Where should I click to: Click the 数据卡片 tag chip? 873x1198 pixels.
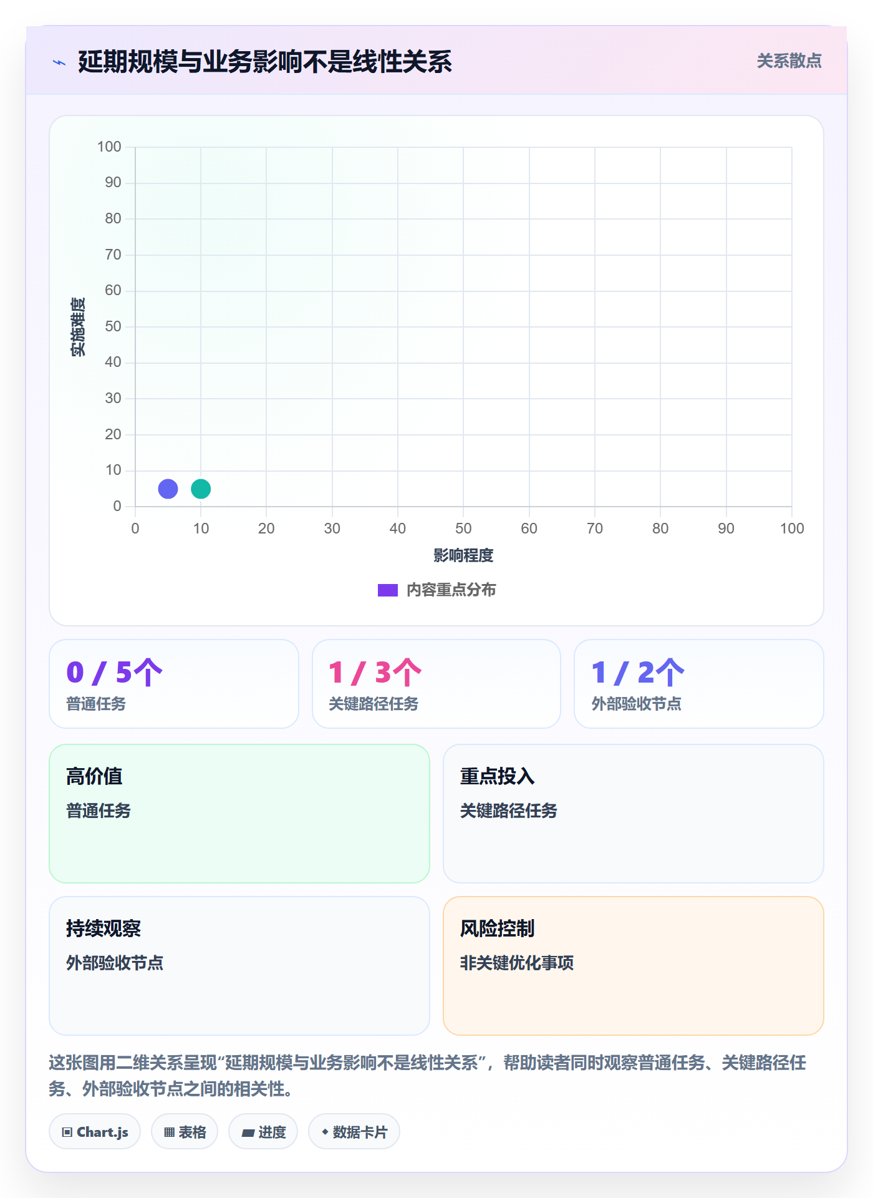(x=354, y=1132)
